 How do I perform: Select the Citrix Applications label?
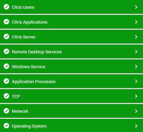(29, 22)
